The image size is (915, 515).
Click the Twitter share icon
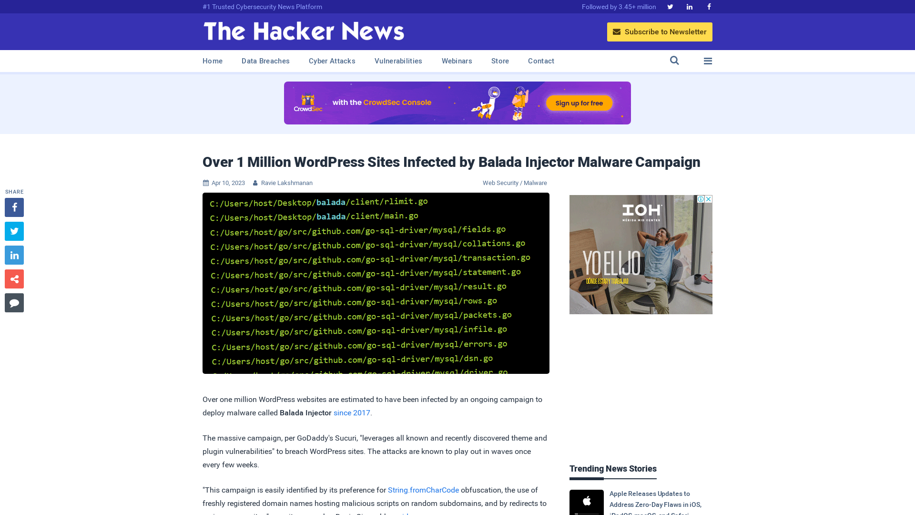coord(14,231)
